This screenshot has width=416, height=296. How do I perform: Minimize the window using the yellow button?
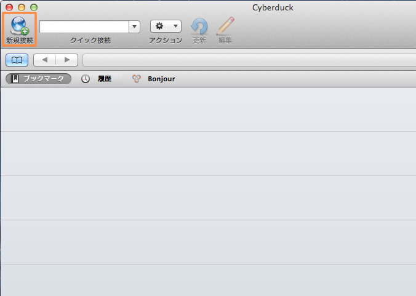[21, 7]
